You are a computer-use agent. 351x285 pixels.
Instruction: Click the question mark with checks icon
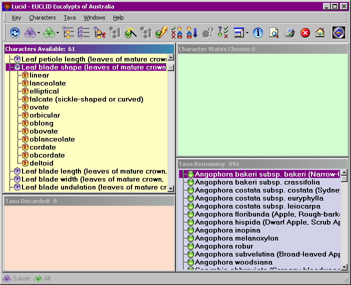pyautogui.click(x=223, y=32)
